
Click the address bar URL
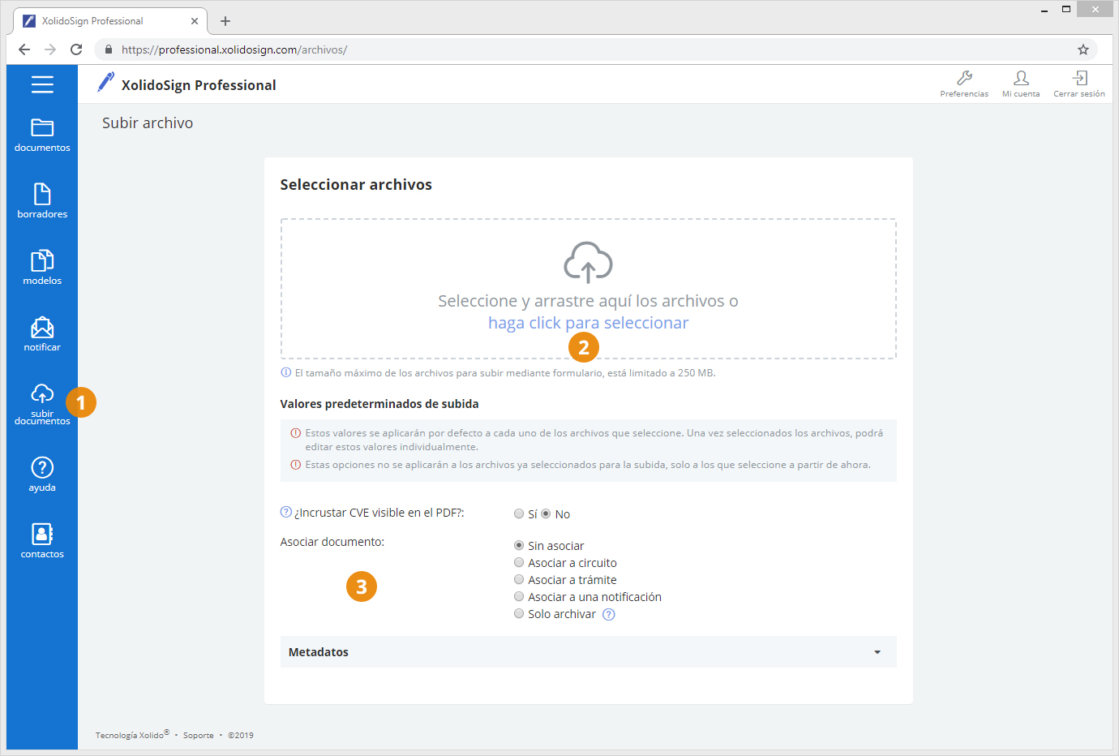(x=234, y=49)
